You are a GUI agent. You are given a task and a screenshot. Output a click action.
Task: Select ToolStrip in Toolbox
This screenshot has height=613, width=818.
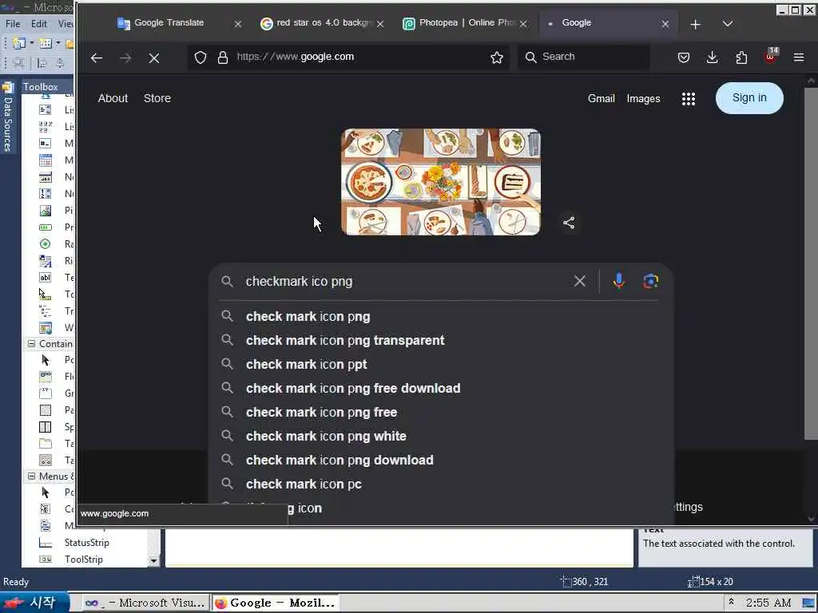tap(83, 560)
